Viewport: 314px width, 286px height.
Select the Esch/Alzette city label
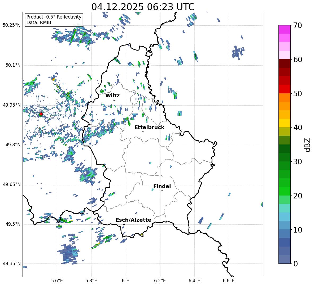(x=133, y=220)
